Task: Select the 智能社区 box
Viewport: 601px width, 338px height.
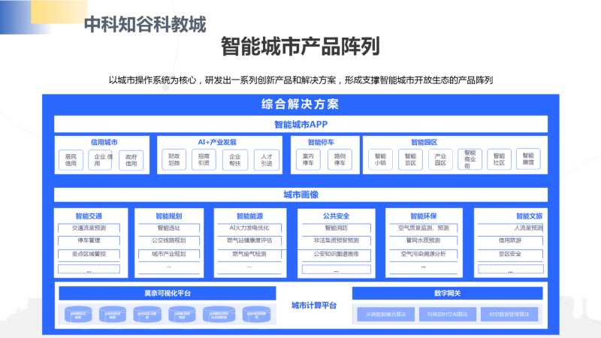Action: [x=499, y=159]
